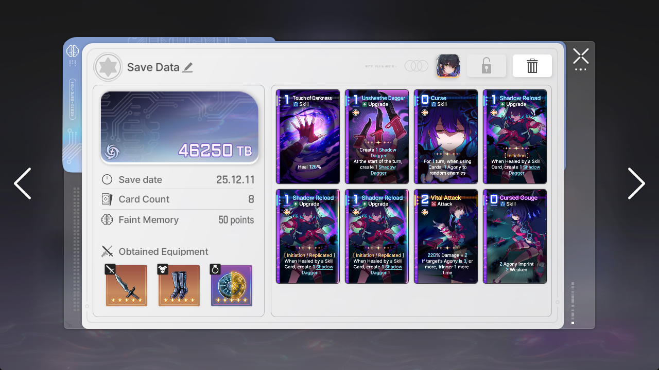This screenshot has width=659, height=370.
Task: Click the Obtained Equipment heading
Action: click(164, 251)
